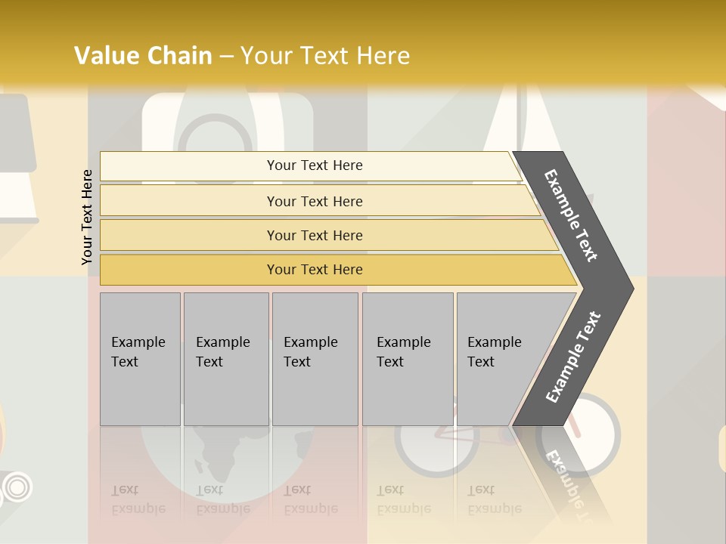The image size is (726, 544).
Task: Select the bottom darkest gold "Your Text Here" bar
Action: coord(315,270)
